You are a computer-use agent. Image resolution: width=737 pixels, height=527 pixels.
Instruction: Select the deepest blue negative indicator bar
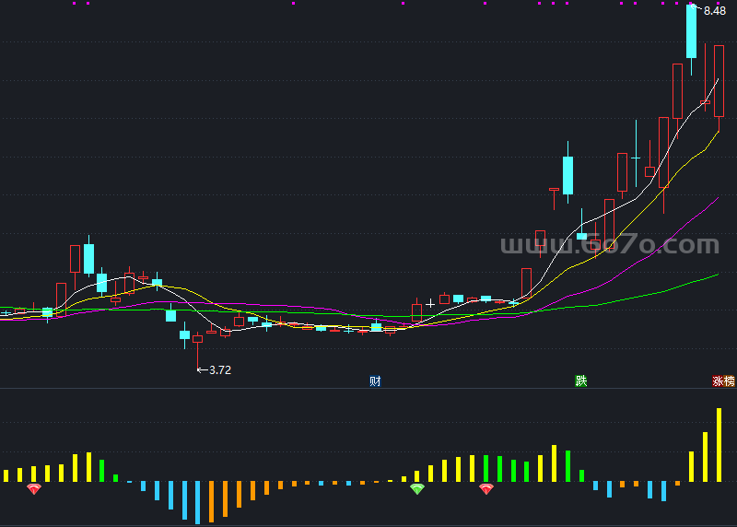[x=198, y=502]
